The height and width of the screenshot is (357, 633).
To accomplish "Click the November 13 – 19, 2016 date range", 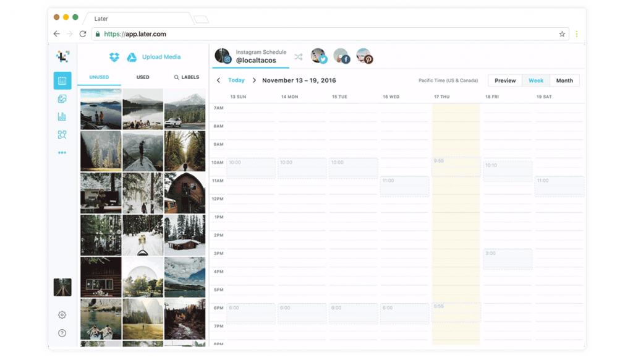I will (x=299, y=80).
